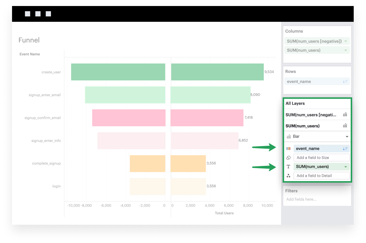Open the Bar mark type dropdown
The image size is (366, 243).
pos(347,137)
